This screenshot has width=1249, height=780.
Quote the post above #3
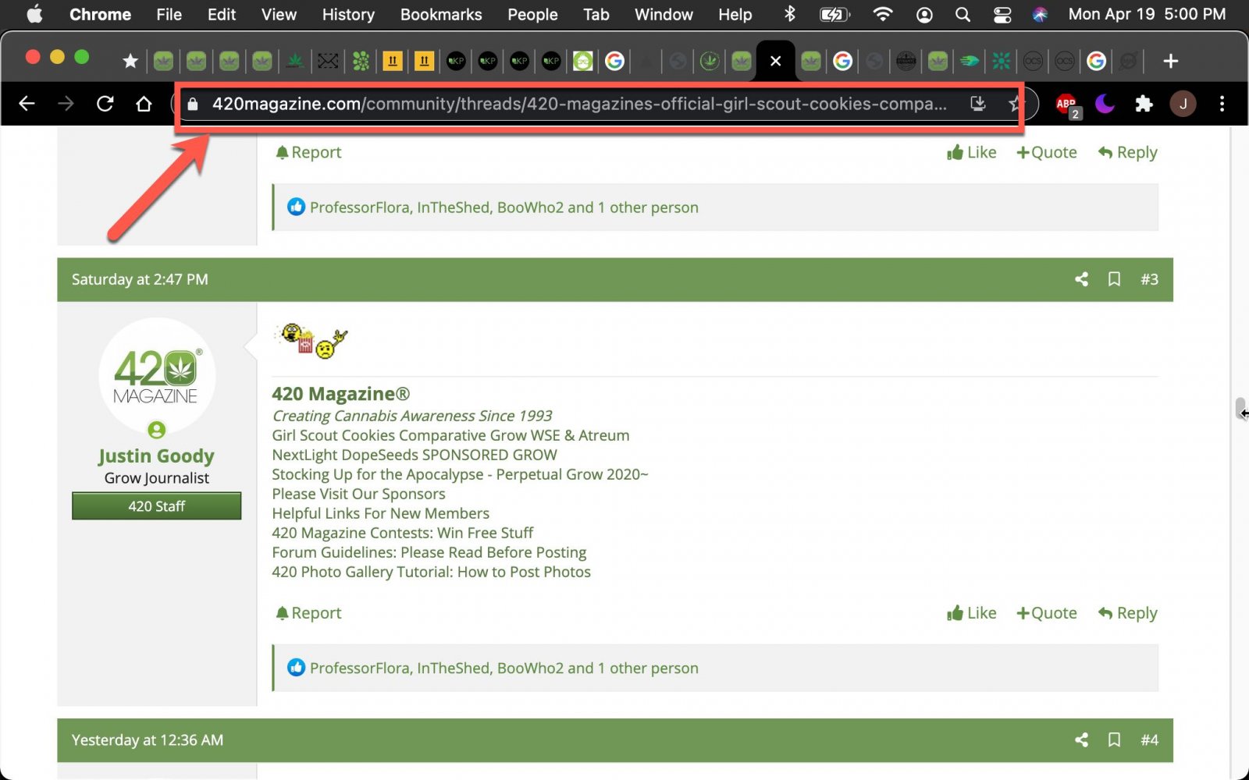1047,153
